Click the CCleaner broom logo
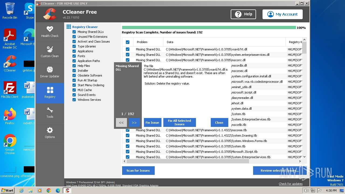The width and height of the screenshot is (345, 194). coord(50,14)
